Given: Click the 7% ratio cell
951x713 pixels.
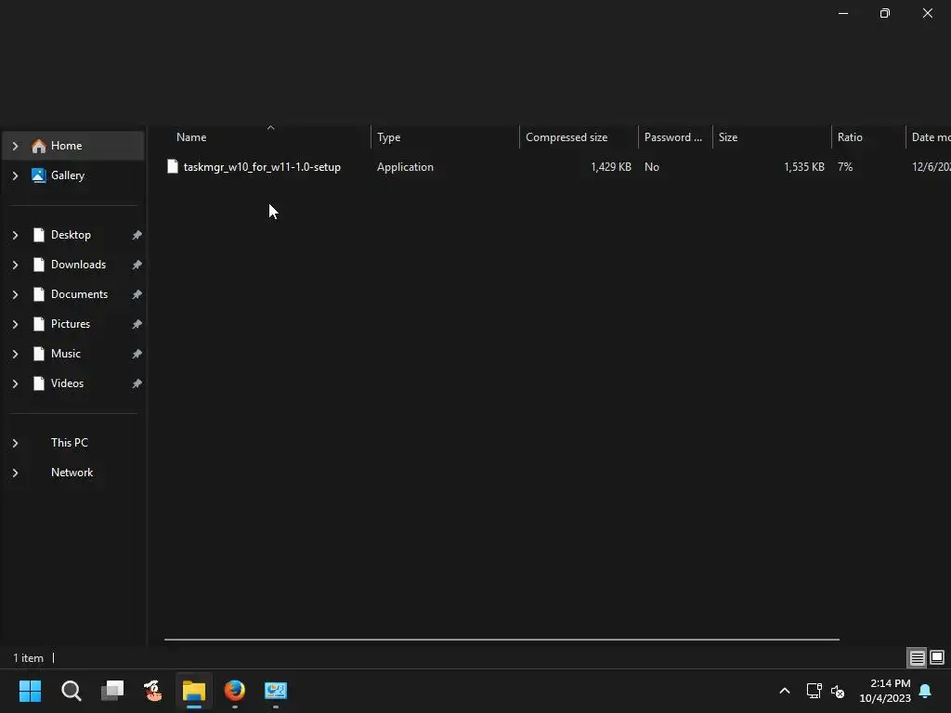Looking at the screenshot, I should coord(845,167).
